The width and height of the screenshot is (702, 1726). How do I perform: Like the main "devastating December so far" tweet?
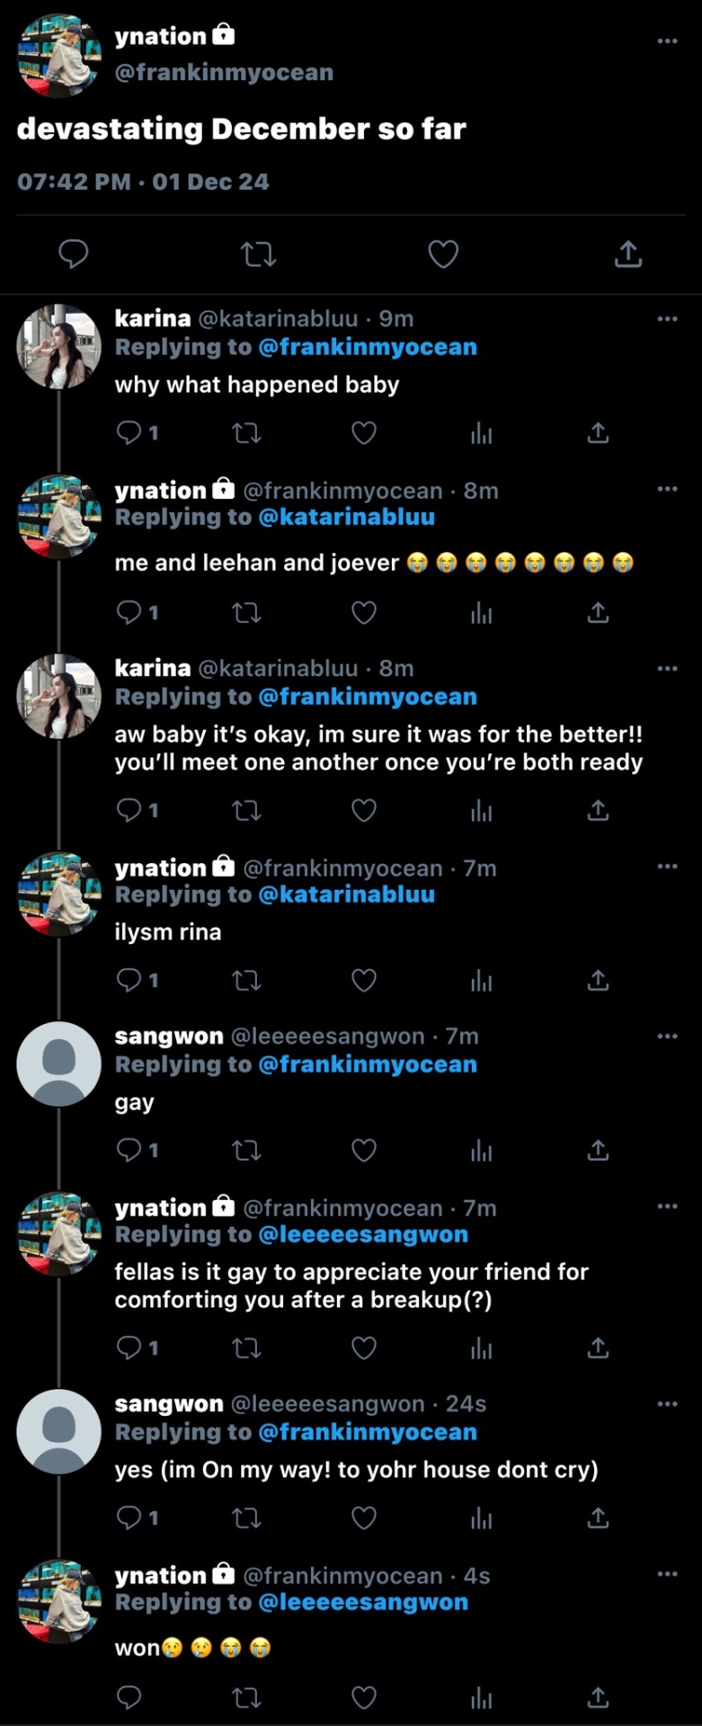[x=443, y=254]
